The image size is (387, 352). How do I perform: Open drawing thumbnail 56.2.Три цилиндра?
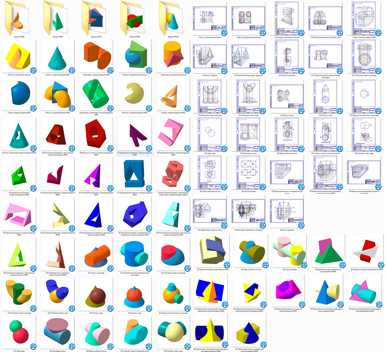[248, 173]
